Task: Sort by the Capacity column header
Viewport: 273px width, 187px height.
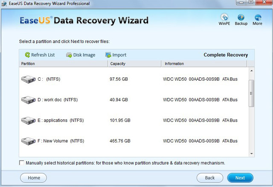Action: coord(135,64)
